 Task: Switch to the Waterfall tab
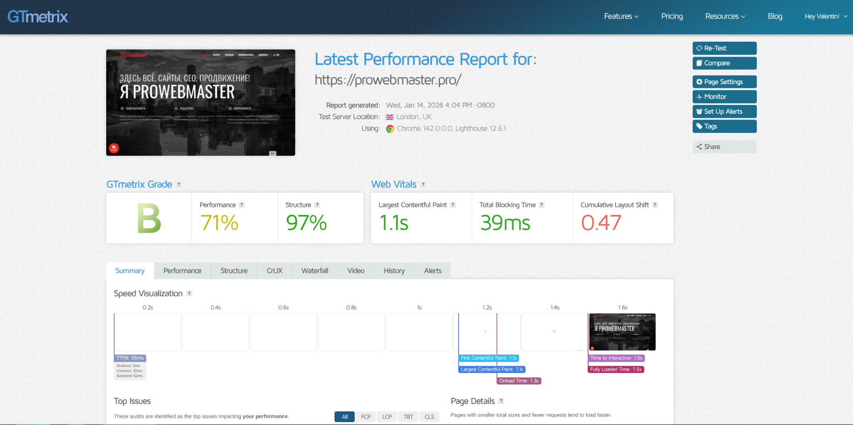314,271
